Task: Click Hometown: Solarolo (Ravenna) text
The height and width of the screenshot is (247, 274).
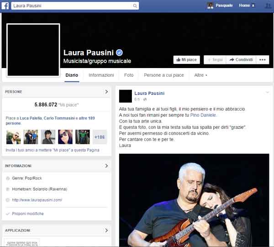Action: (40, 189)
